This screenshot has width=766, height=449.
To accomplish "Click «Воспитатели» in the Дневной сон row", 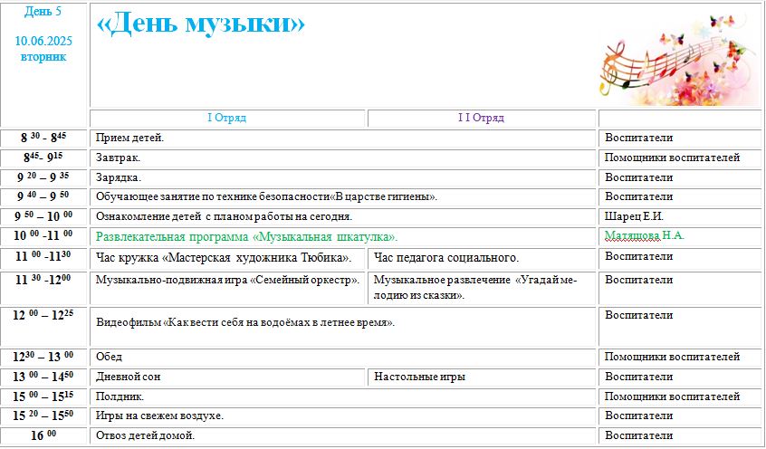I will pyautogui.click(x=639, y=377).
